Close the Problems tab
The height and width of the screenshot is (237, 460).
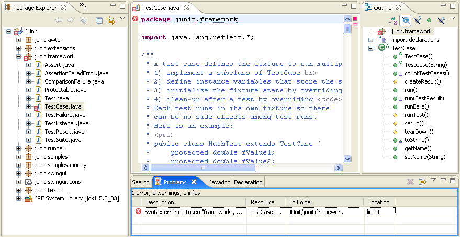tap(194, 182)
